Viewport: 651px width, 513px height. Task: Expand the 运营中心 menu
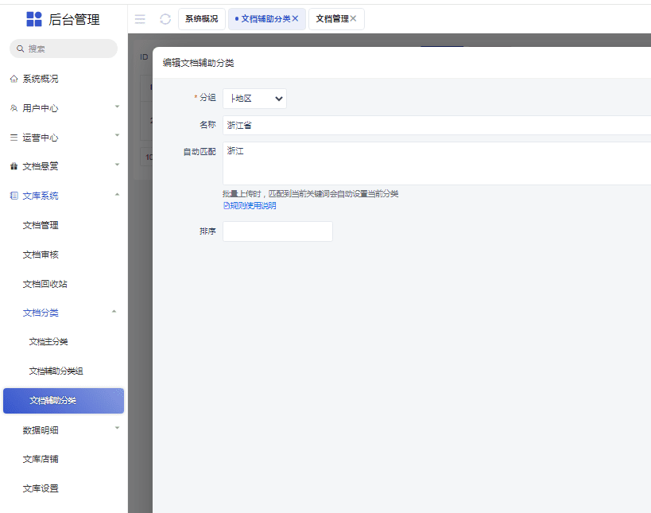(x=117, y=137)
